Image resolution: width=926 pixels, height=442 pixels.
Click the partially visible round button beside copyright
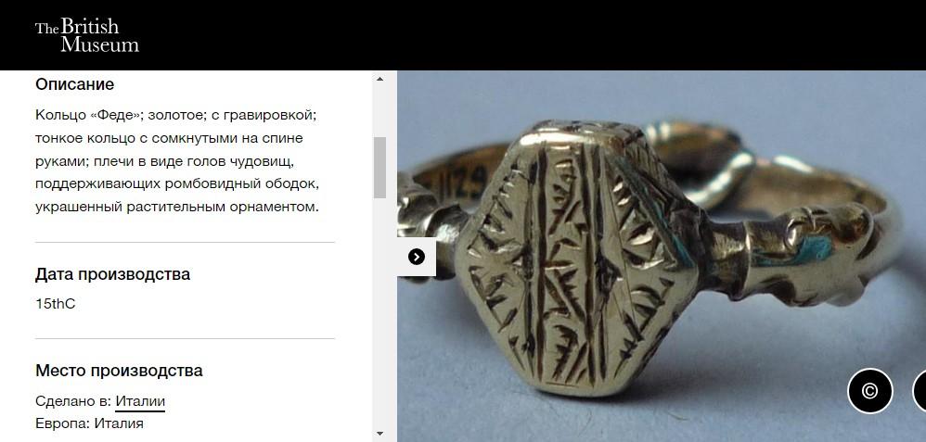tap(920, 391)
